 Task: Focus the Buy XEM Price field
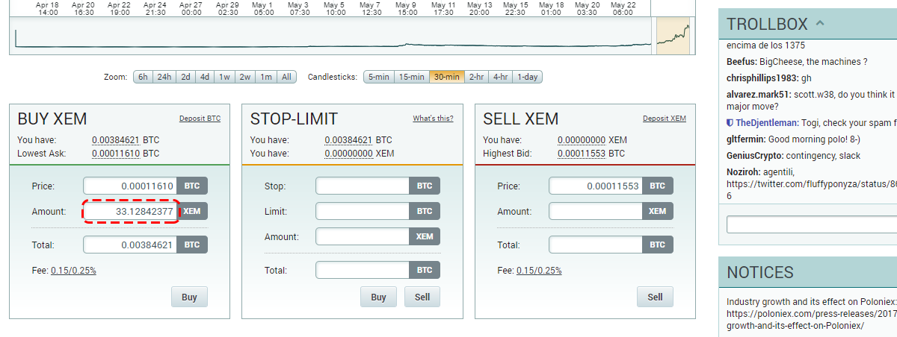tap(130, 186)
